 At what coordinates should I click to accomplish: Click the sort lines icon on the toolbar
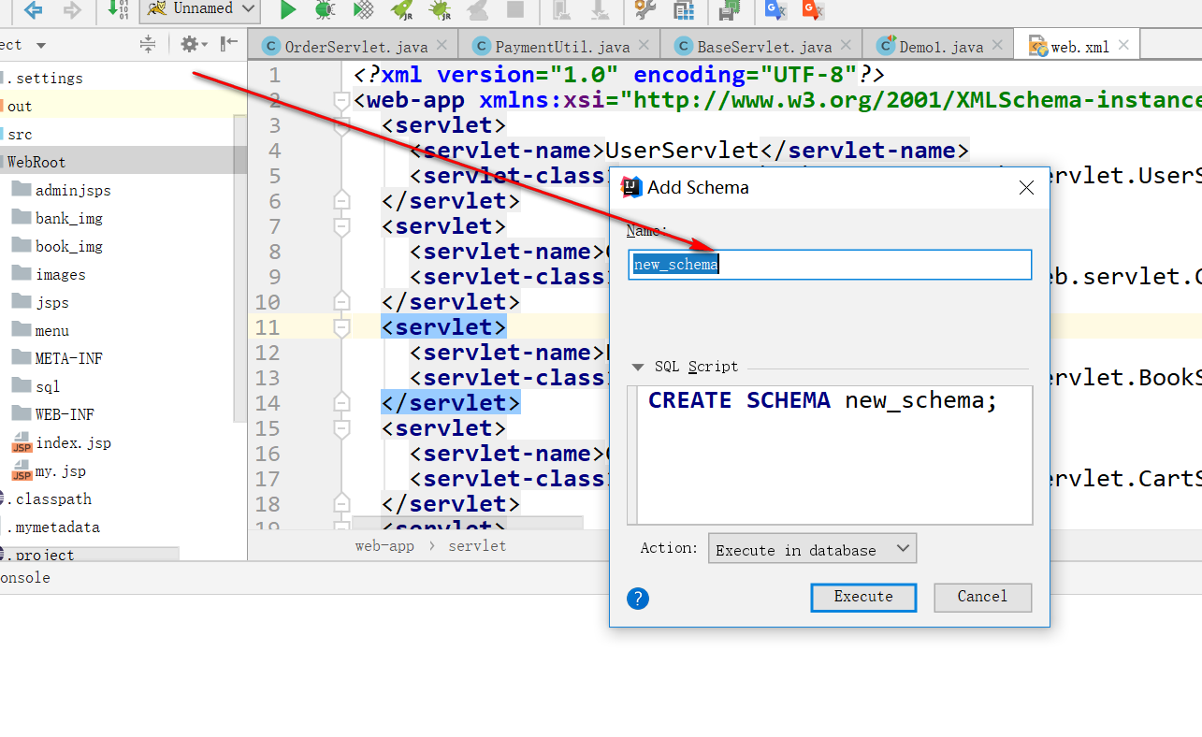pos(117,11)
